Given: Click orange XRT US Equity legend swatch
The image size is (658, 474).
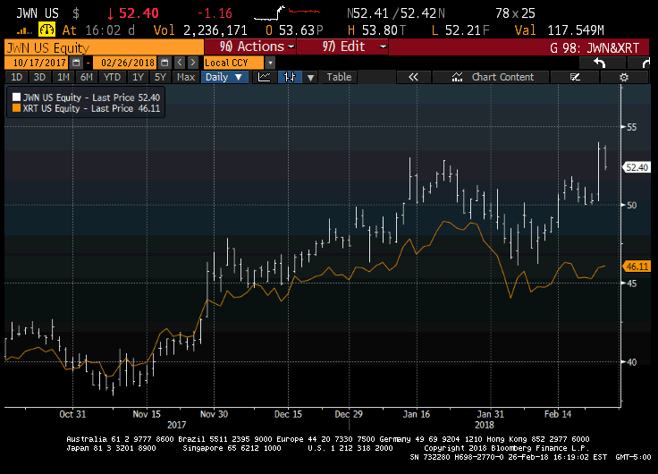Looking at the screenshot, I should (16, 108).
